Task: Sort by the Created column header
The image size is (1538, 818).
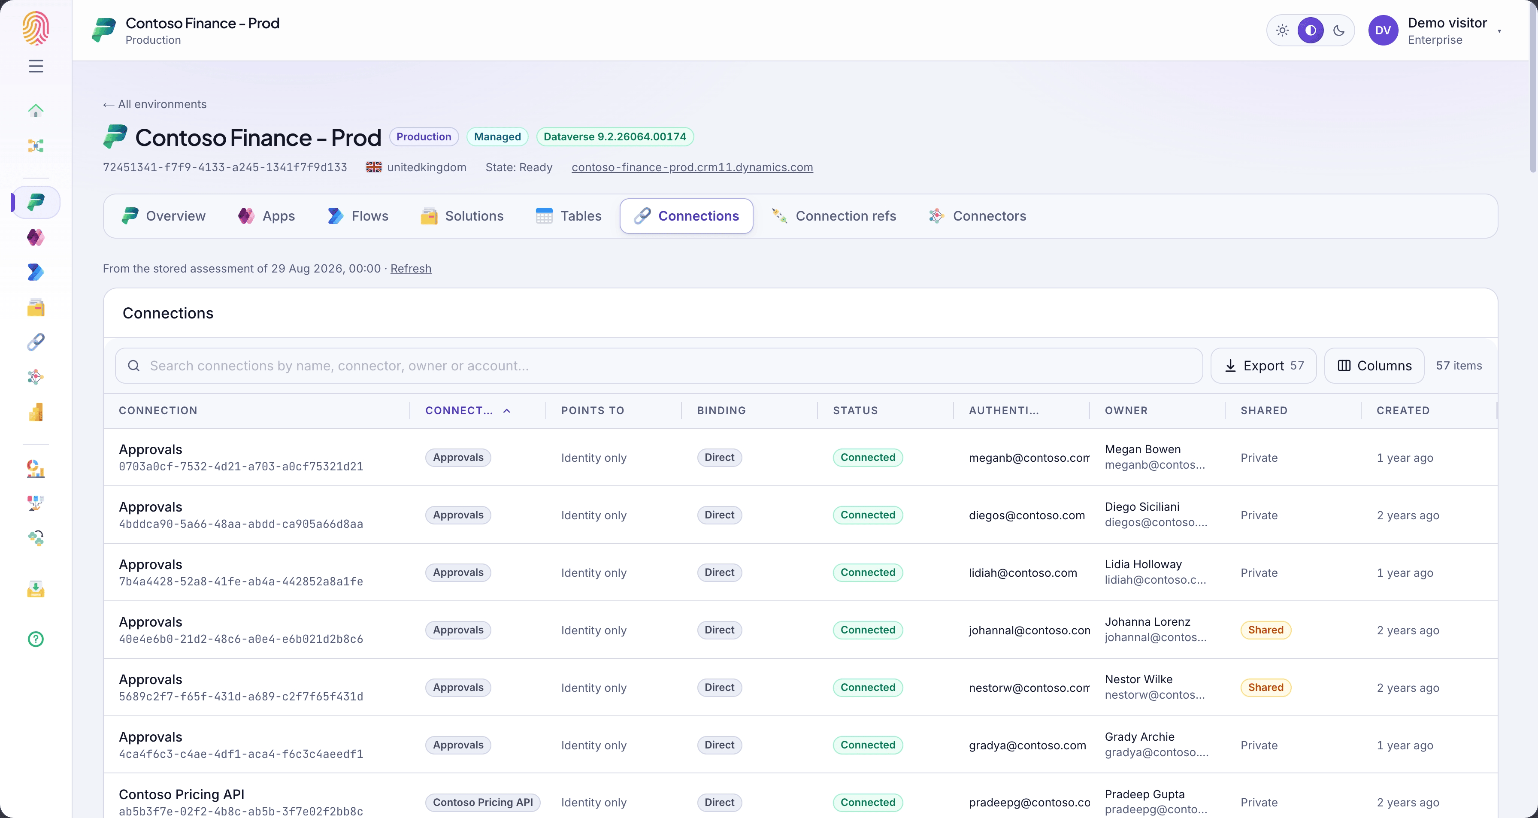Action: coord(1402,410)
